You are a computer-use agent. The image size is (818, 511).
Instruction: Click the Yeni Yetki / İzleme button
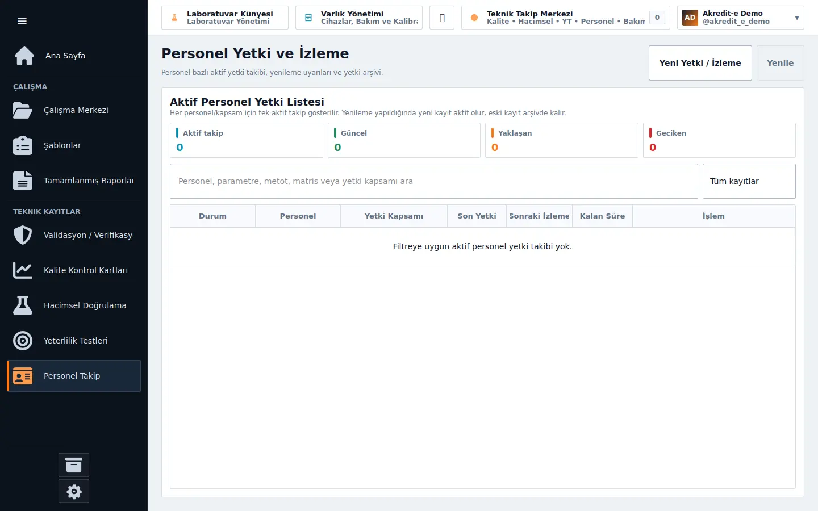pyautogui.click(x=700, y=63)
